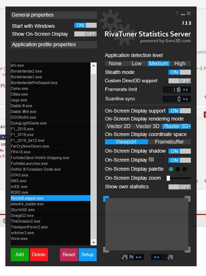The height and width of the screenshot is (276, 206).
Task: Select DyingLightGame.exe profile
Action: pos(51,123)
